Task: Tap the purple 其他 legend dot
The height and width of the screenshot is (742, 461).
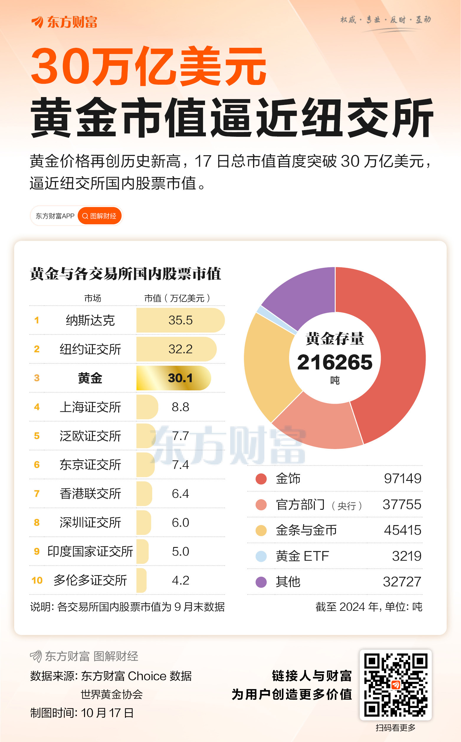Action: tap(261, 582)
